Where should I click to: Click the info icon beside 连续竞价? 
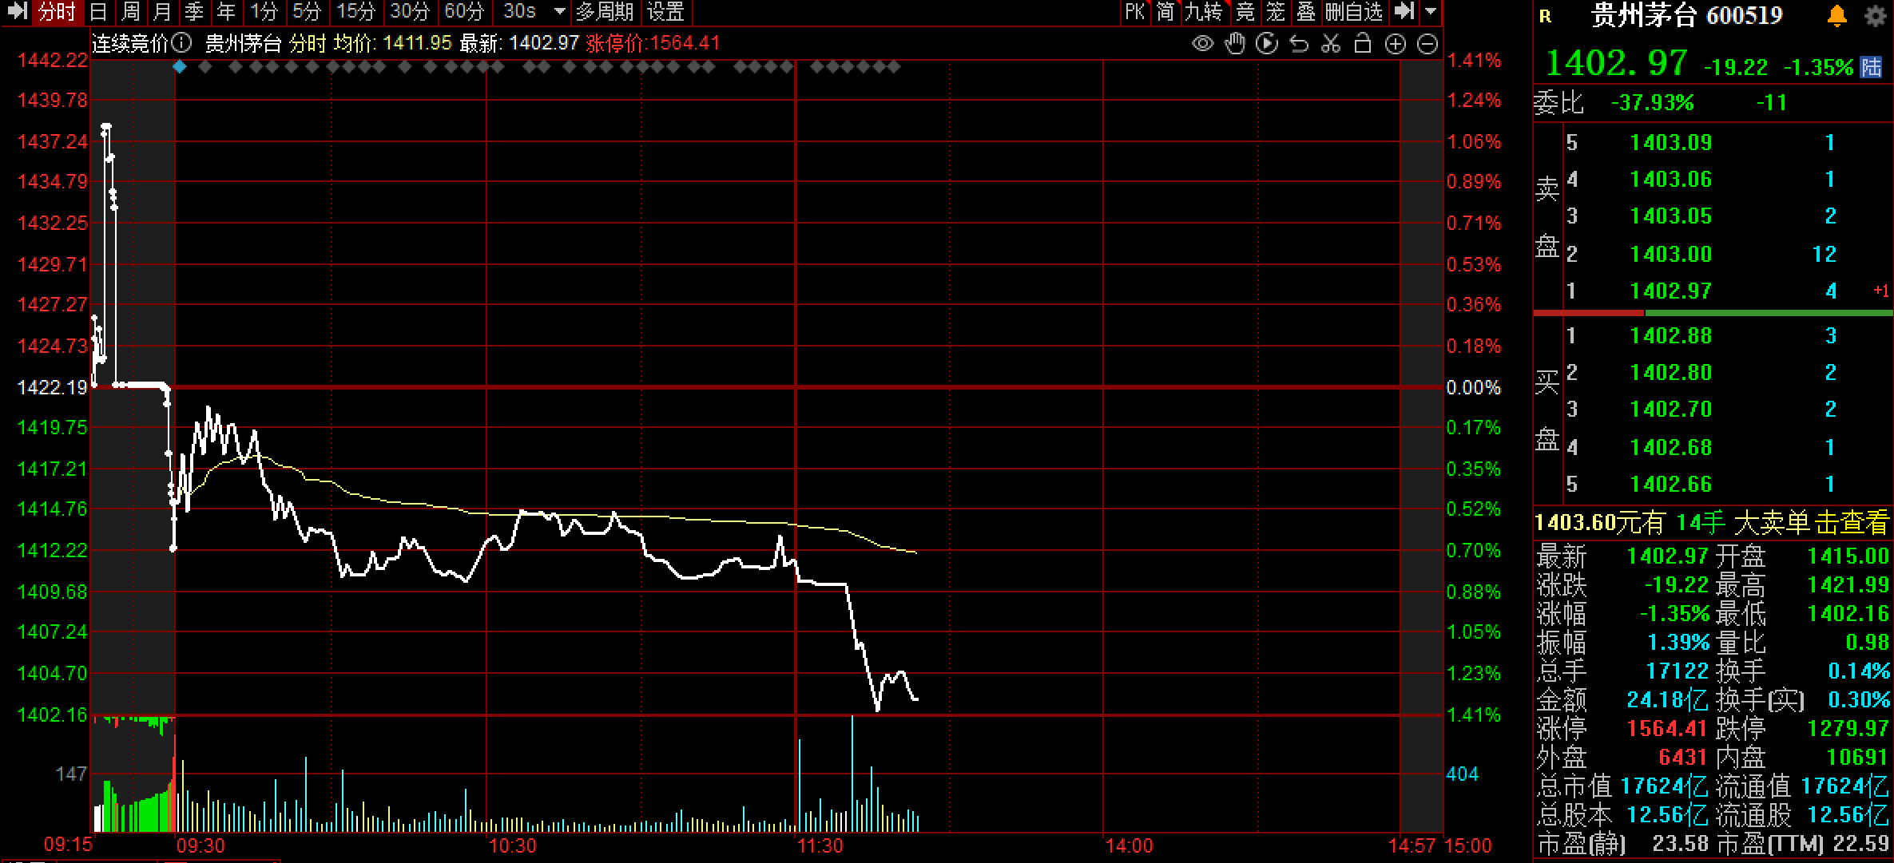[x=182, y=42]
